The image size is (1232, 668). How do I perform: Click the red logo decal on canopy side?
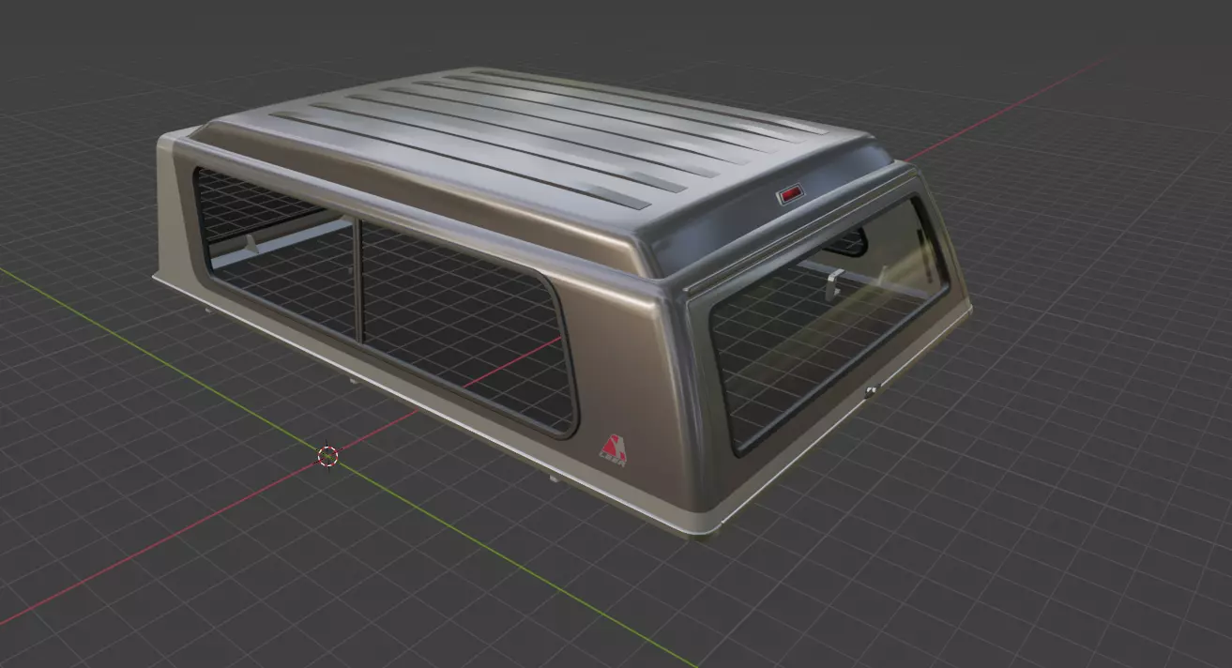point(613,449)
